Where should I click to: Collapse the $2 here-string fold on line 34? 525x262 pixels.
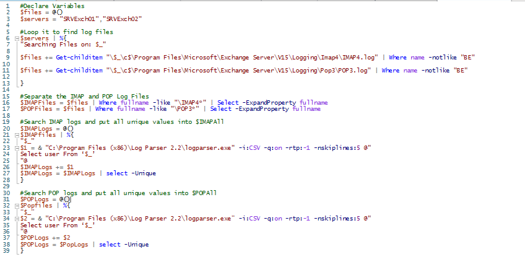point(15,218)
